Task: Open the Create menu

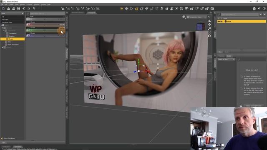Action: [x=11, y=5]
